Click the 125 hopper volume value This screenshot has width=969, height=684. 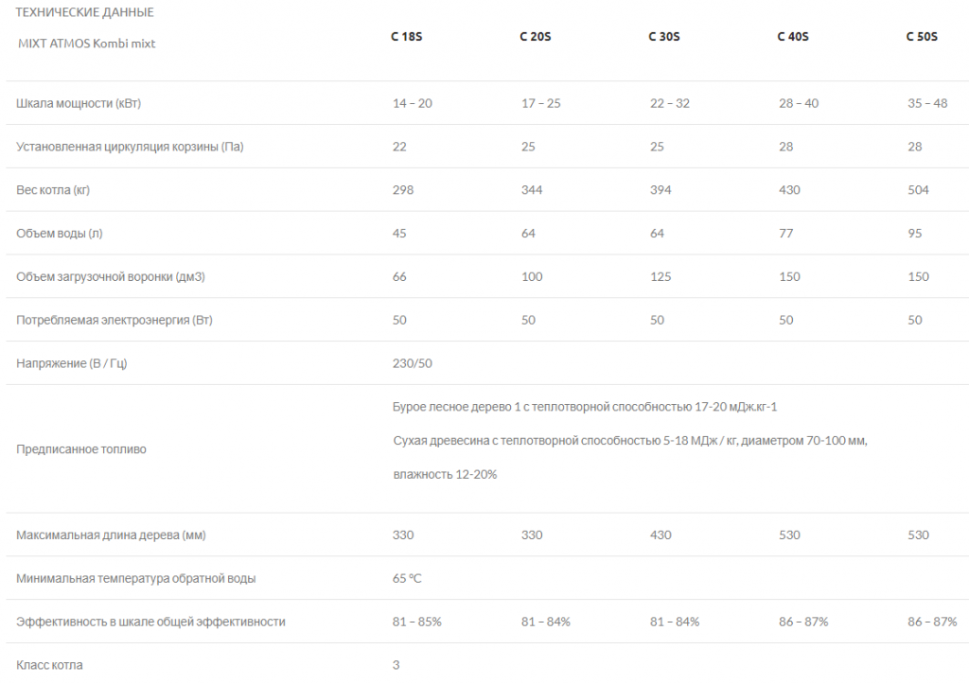[660, 276]
